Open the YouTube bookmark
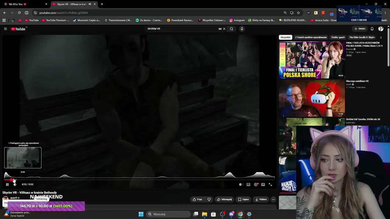390x219 pixels. pyautogui.click(x=32, y=20)
